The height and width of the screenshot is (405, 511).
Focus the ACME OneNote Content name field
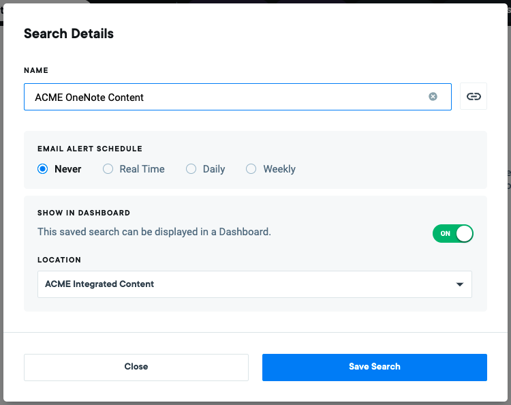238,97
